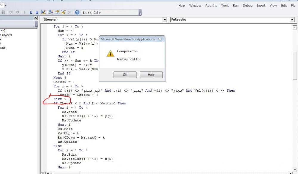Screen dimensions: 298x174
Task: Click the 'If CheckR < ٣ And k < Me.txtC Then' line
Action: click(90, 103)
